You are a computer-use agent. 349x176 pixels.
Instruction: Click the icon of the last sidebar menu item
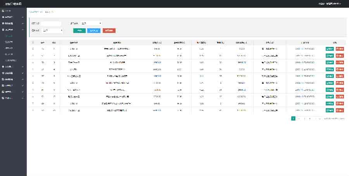[x=3, y=98]
